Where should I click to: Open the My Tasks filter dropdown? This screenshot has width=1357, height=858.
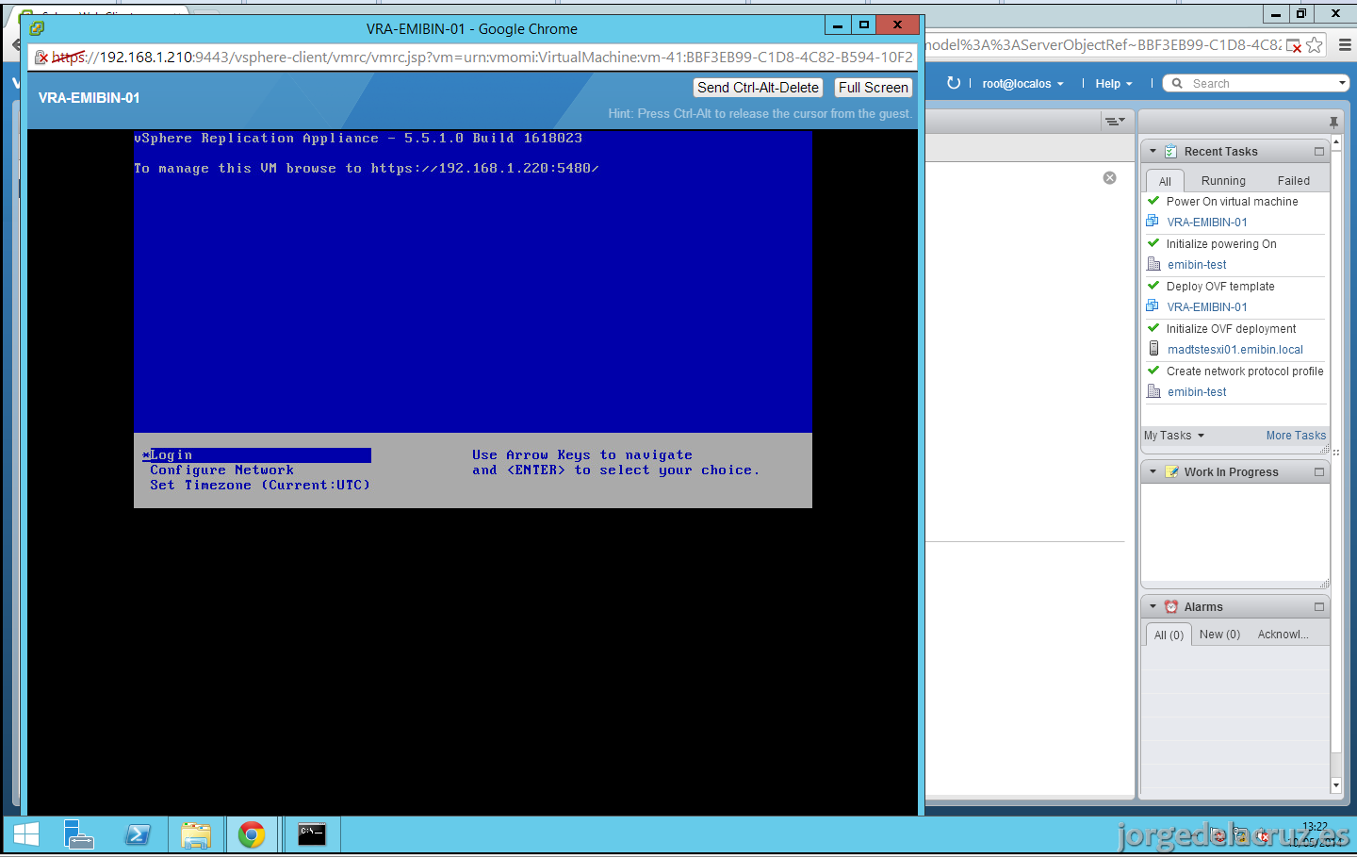pyautogui.click(x=1174, y=436)
